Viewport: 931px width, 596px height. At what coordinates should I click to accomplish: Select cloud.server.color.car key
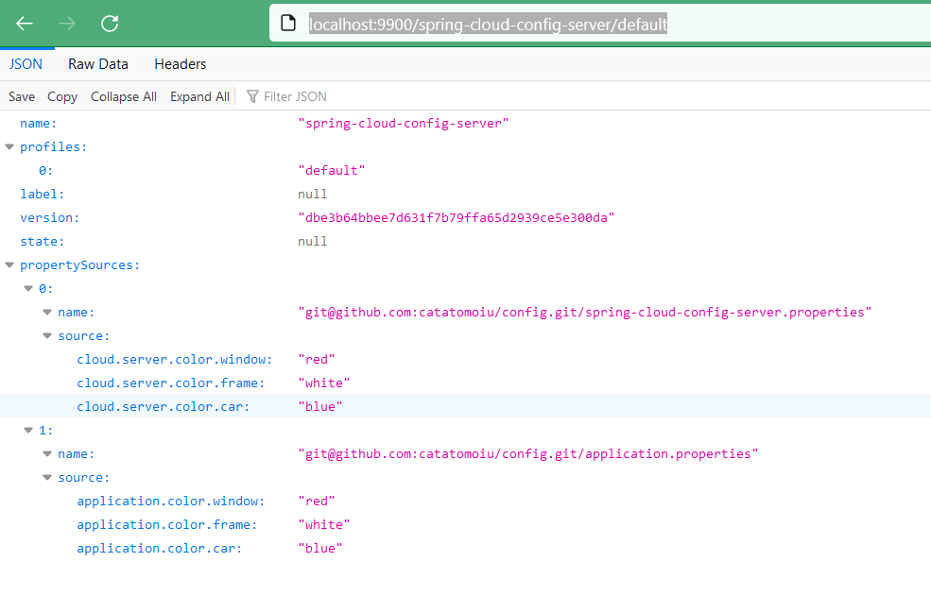(164, 407)
